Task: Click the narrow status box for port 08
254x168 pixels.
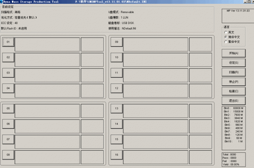Action: (x=92, y=157)
